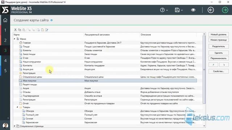
Task: Click the scrollbar up arrow of the map
Action: point(204,34)
